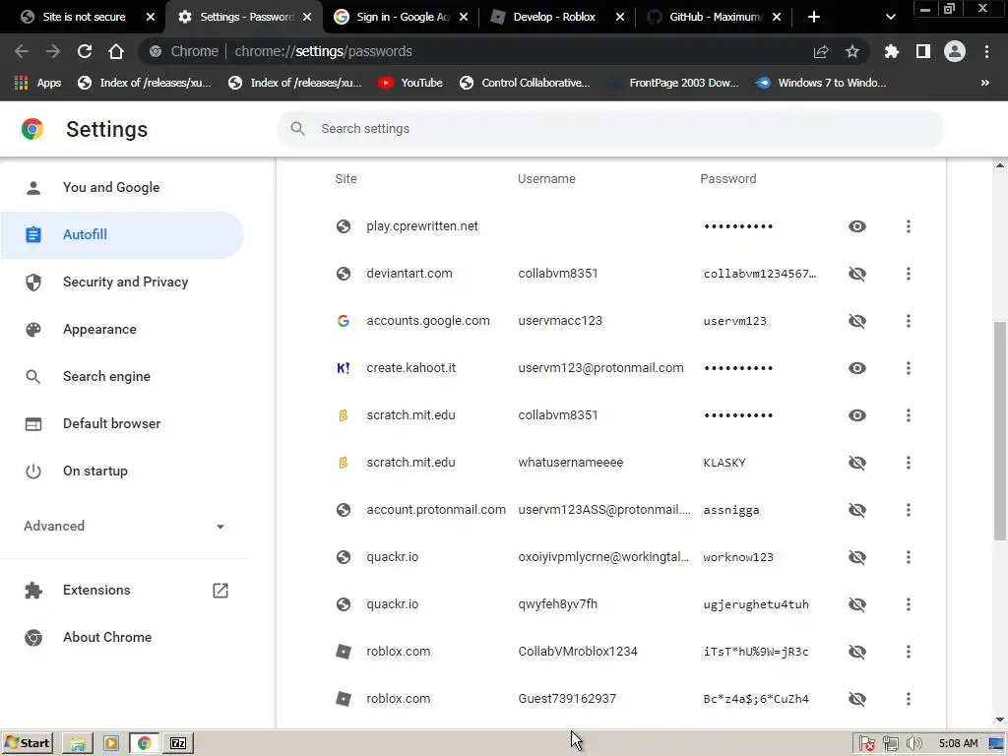Image resolution: width=1008 pixels, height=756 pixels.
Task: Open more actions for play.cprewritten.net
Action: [909, 226]
